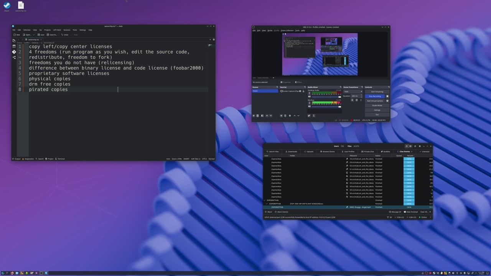The height and width of the screenshot is (276, 491).
Task: Add a scene with plus icon in OBS
Action: coord(254,116)
